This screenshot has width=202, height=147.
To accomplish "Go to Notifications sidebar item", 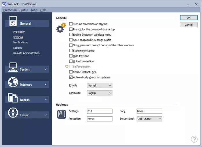I will [x=20, y=42].
